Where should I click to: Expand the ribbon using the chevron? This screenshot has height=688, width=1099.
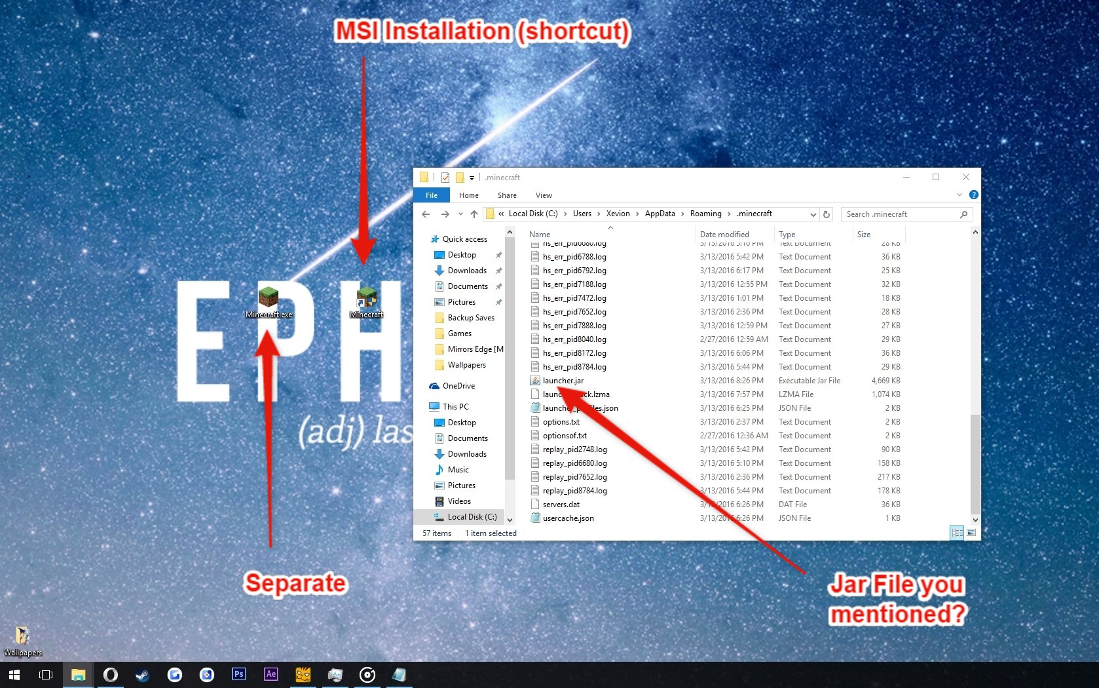pyautogui.click(x=959, y=195)
